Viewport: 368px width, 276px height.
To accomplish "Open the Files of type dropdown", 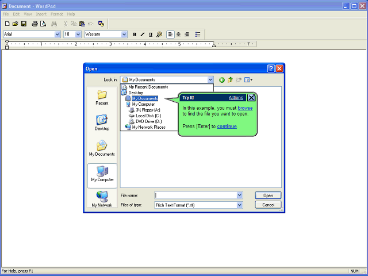I will tap(239, 205).
